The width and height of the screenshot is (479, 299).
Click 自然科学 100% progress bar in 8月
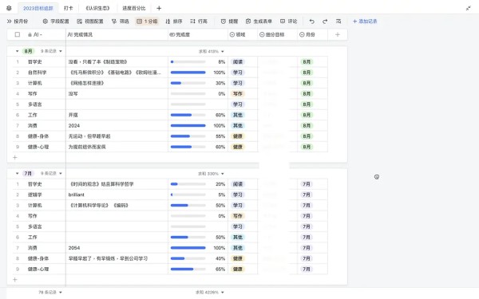188,73
